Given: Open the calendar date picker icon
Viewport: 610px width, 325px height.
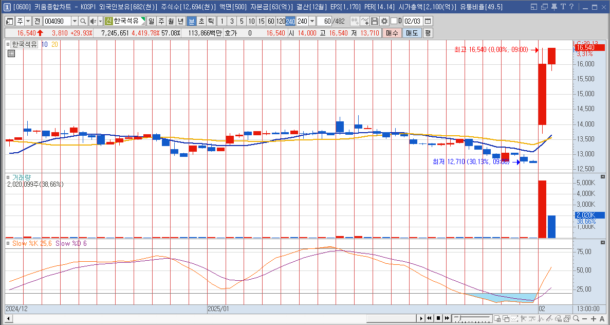Looking at the screenshot, I should point(428,21).
